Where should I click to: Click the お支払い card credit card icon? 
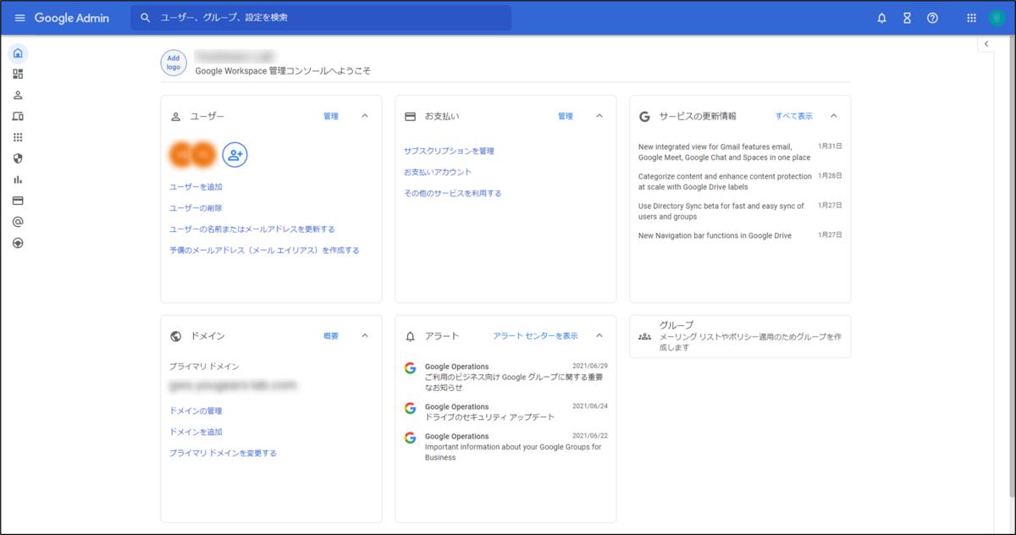[x=411, y=116]
